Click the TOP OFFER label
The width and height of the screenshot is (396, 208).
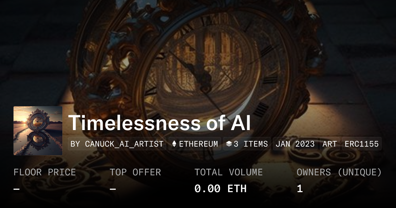[x=135, y=172]
